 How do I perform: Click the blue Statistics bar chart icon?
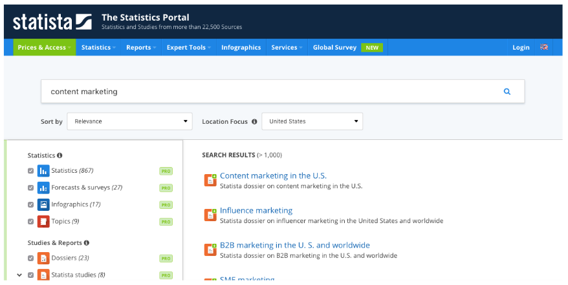tap(43, 171)
